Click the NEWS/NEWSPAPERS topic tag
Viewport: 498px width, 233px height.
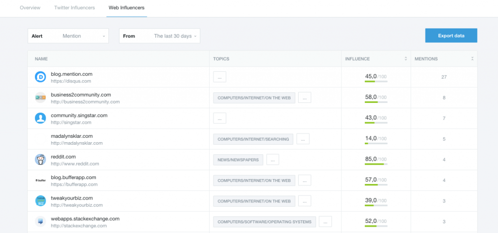238,160
